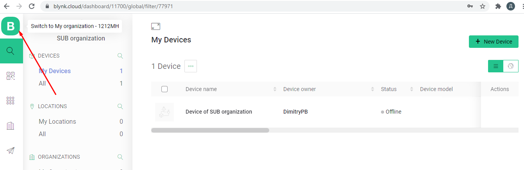Click the Offline status cell
The height and width of the screenshot is (170, 524).
(391, 112)
